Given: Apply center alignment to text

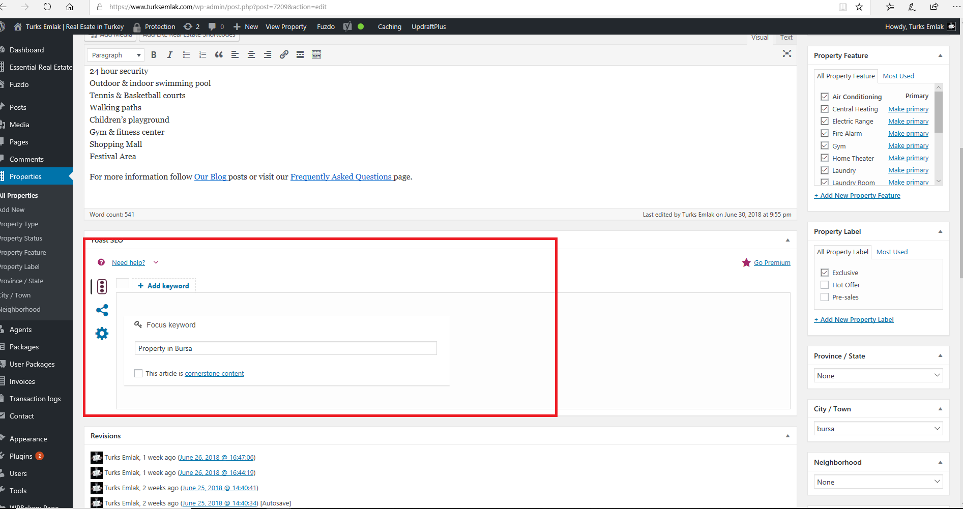Looking at the screenshot, I should [251, 54].
